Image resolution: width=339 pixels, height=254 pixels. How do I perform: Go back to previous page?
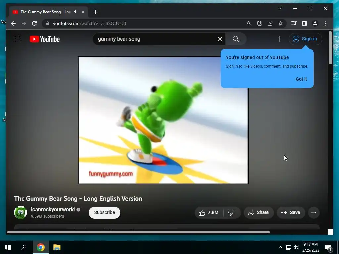[13, 23]
